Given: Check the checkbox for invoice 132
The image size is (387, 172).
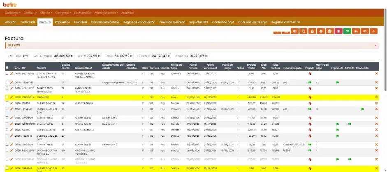Looking at the screenshot, I should click(7, 124).
